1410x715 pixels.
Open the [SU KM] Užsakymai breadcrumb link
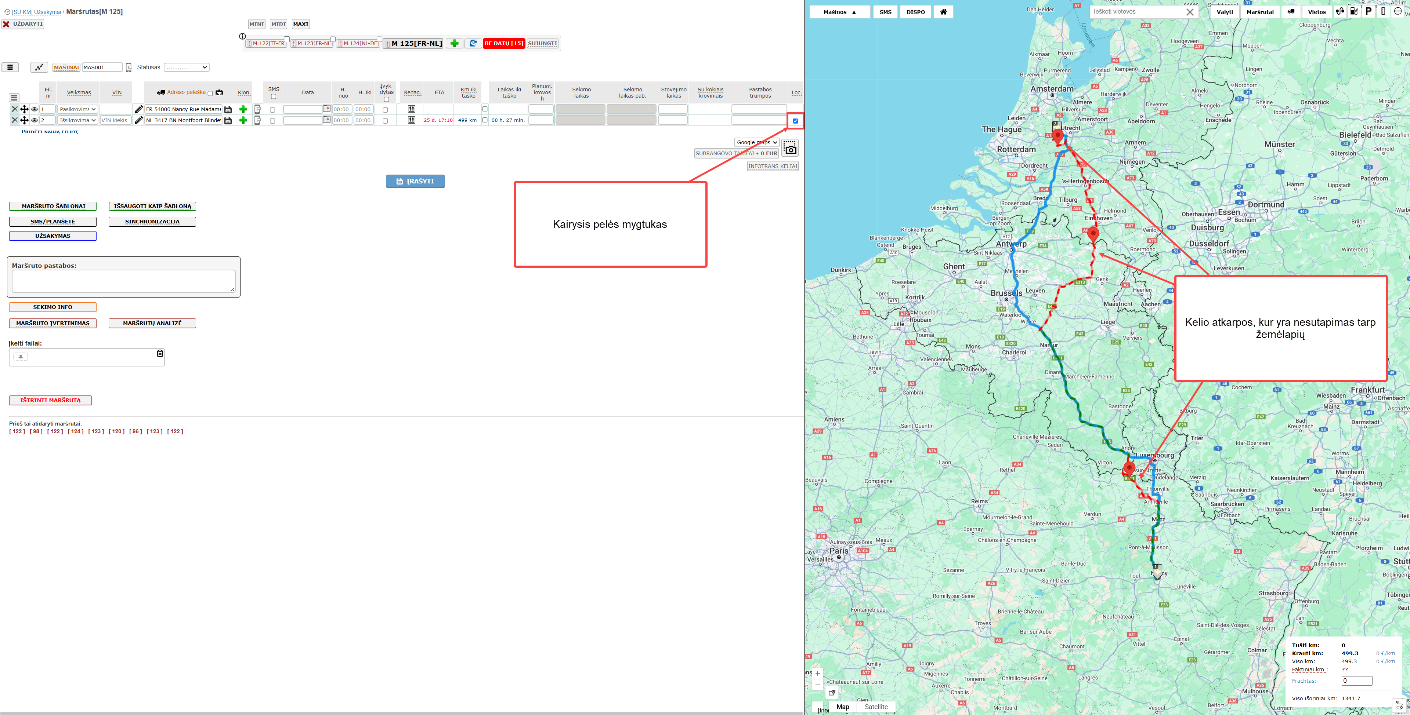coord(37,12)
